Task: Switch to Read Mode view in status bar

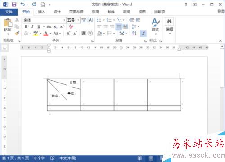Action: pyautogui.click(x=139, y=158)
